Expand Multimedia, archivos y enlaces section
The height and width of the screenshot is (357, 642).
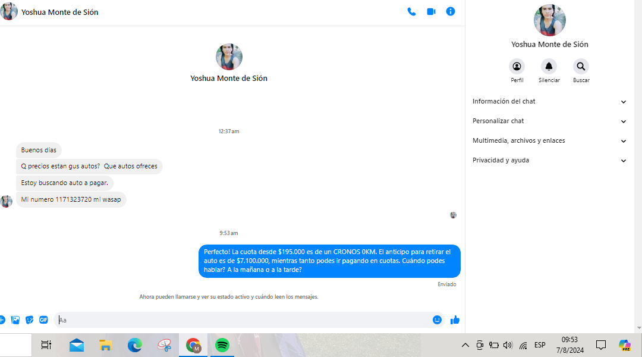[549, 140]
